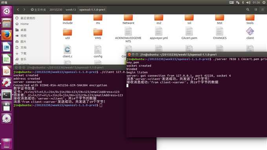
Task: Select the tools folder
Action: pyautogui.click(x=250, y=20)
